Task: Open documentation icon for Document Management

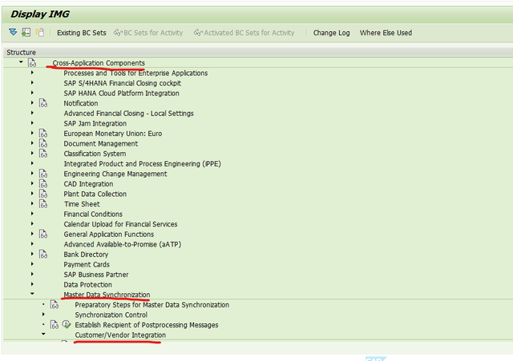Action: click(43, 143)
